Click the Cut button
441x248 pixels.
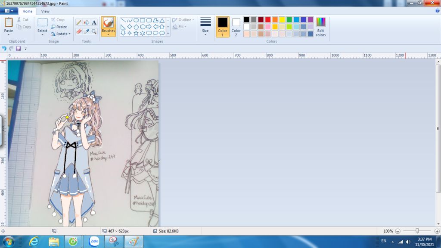[x=22, y=20]
